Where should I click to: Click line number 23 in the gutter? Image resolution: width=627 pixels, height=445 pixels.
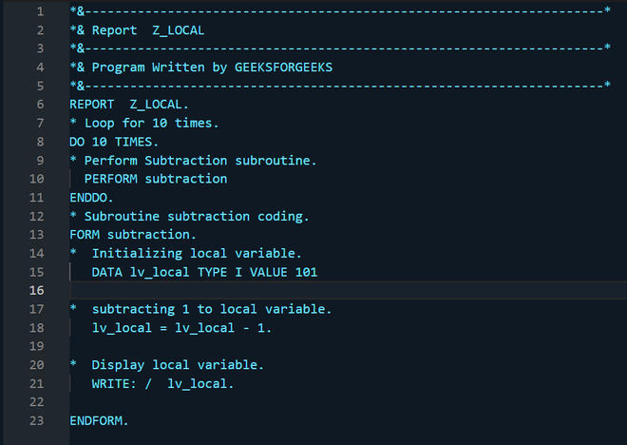[38, 420]
